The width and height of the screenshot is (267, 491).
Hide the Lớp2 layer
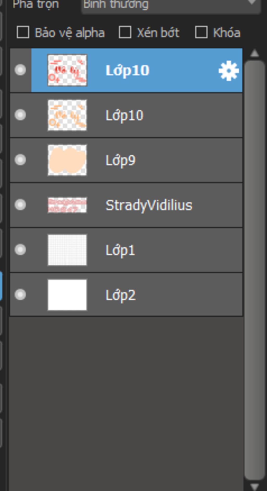point(20,295)
